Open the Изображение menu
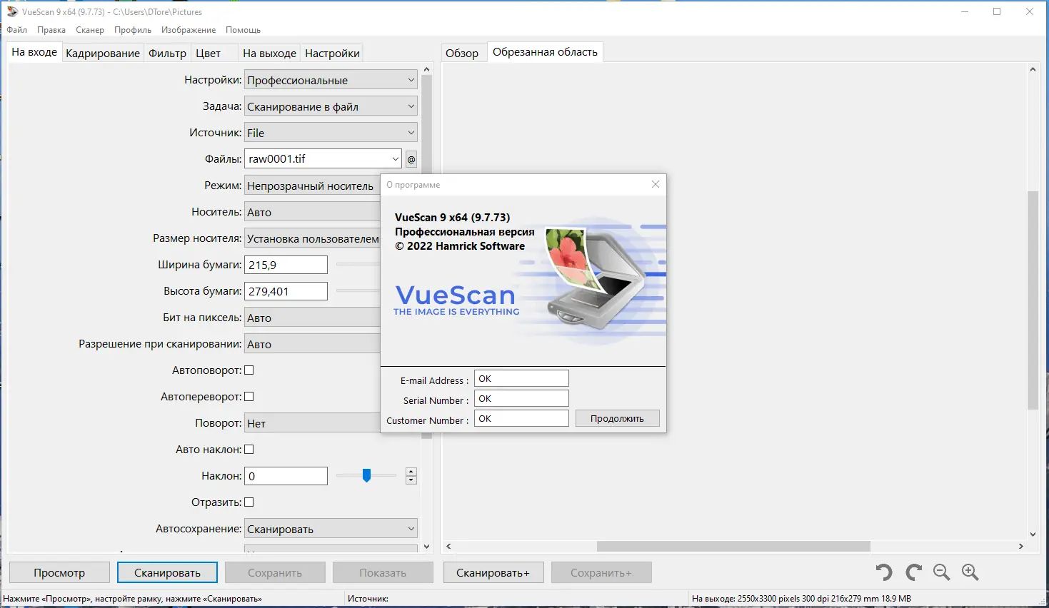This screenshot has width=1049, height=608. pos(188,30)
